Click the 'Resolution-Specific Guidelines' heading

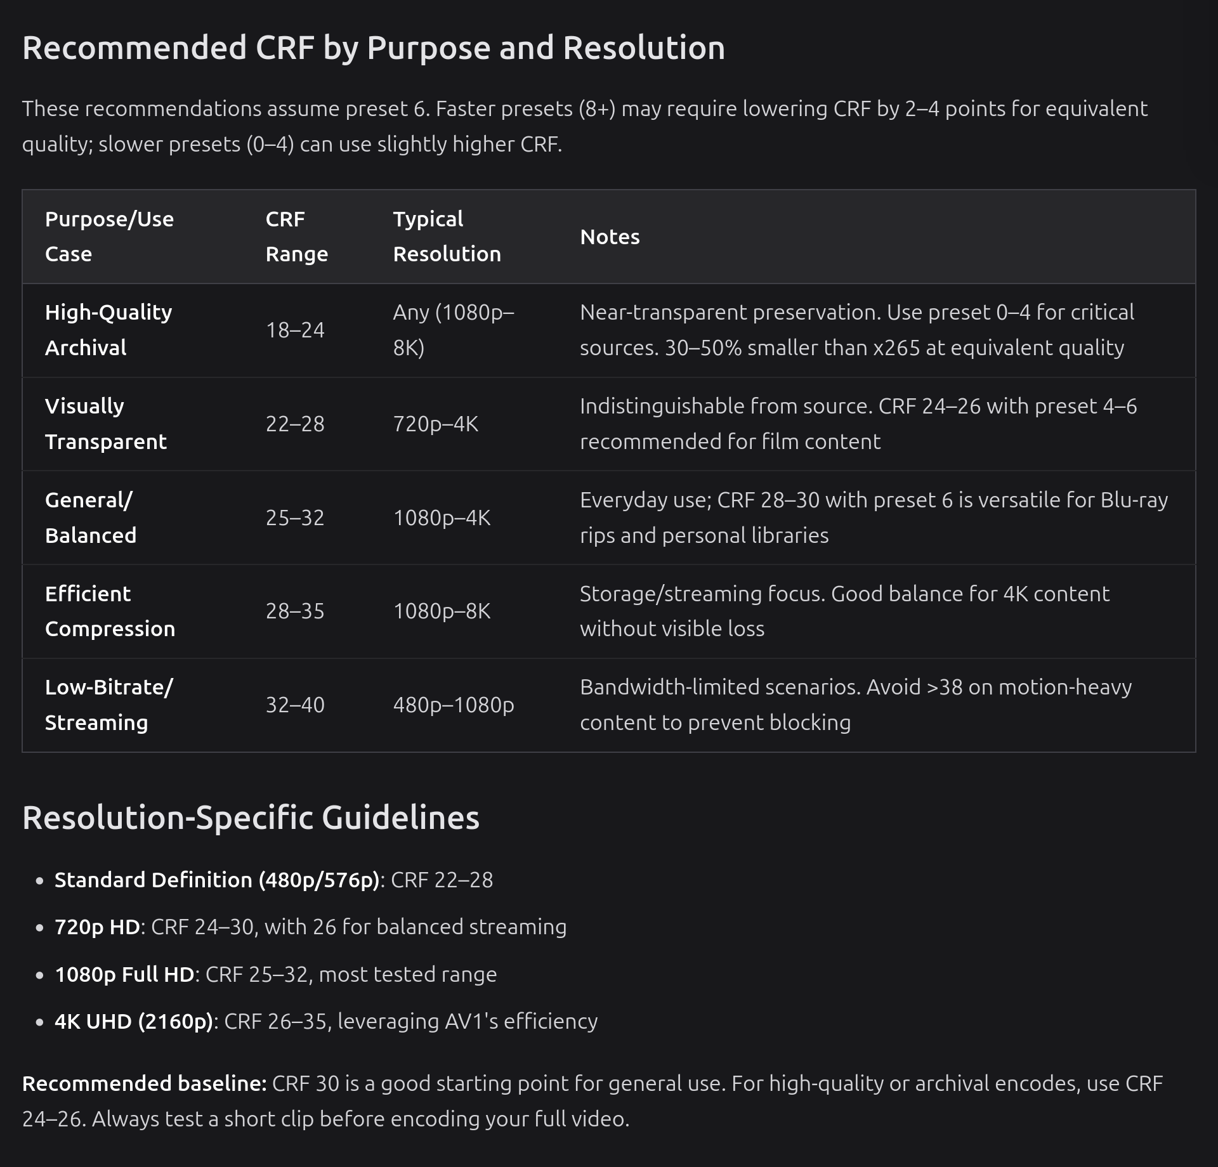click(x=251, y=818)
